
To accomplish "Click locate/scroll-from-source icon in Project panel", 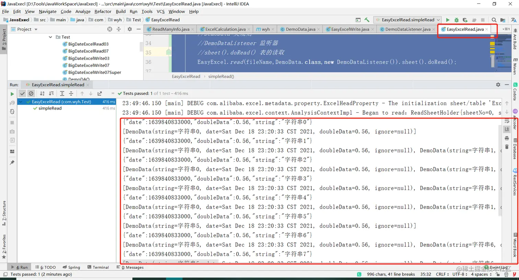I will point(110,29).
